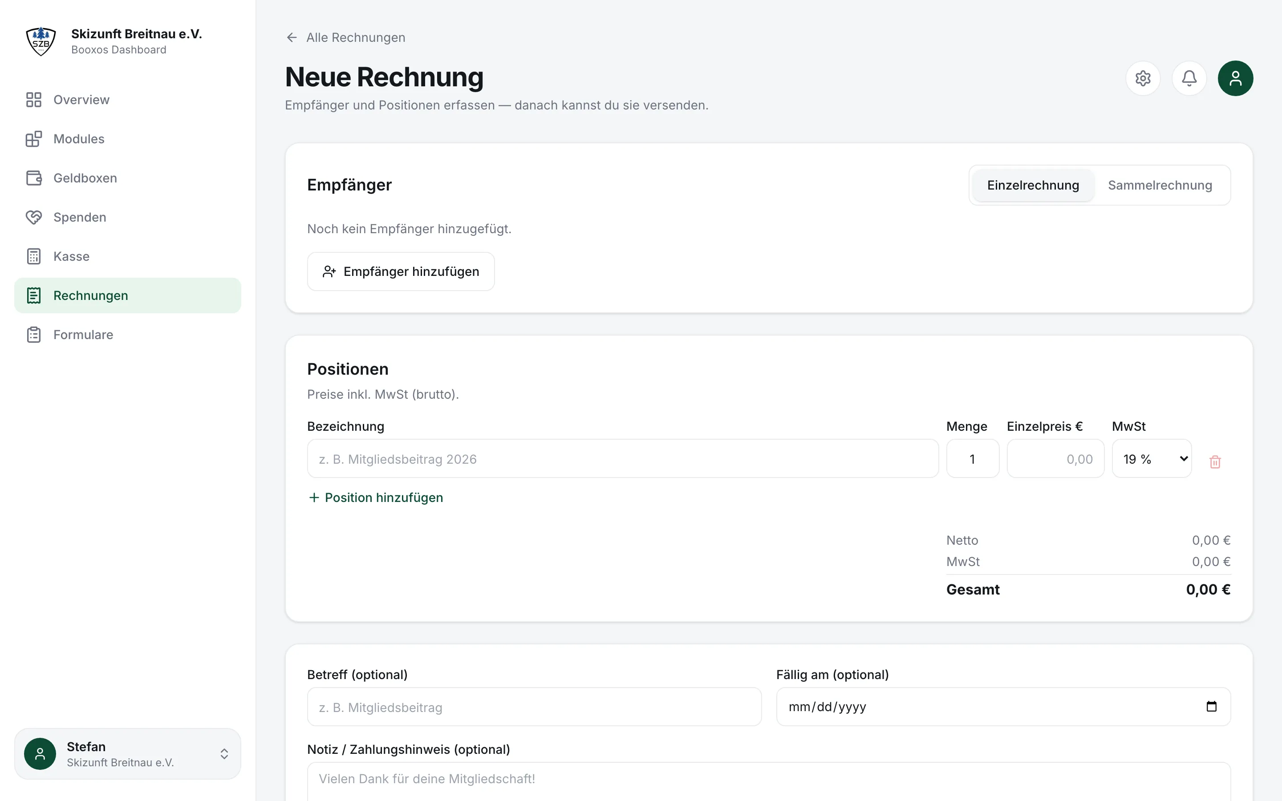1282x801 pixels.
Task: Click the Netto label
Action: point(962,540)
